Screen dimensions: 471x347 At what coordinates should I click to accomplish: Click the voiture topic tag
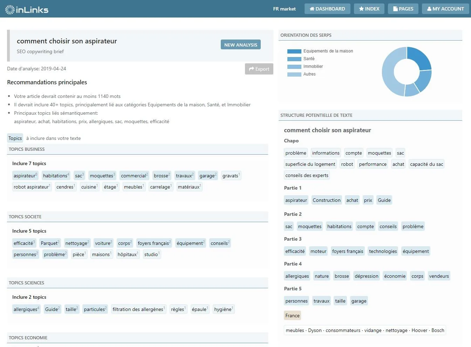(x=103, y=243)
